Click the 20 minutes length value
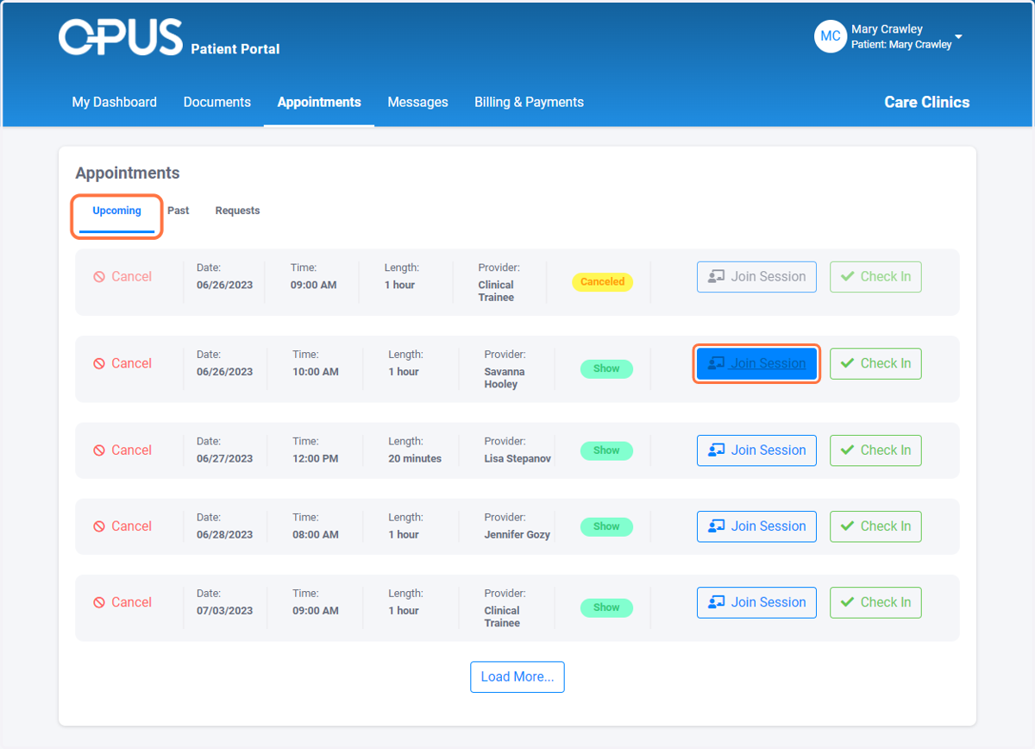Image resolution: width=1035 pixels, height=749 pixels. click(x=415, y=459)
